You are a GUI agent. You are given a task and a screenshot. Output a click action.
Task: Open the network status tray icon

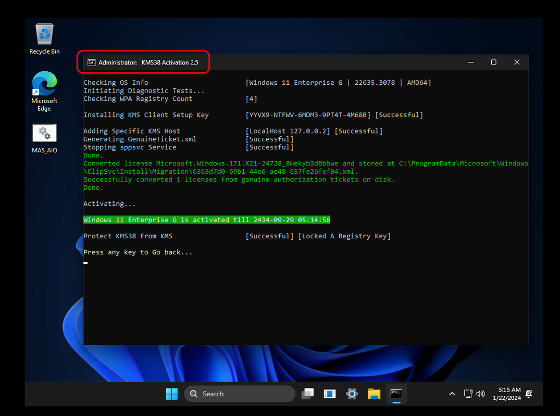468,394
